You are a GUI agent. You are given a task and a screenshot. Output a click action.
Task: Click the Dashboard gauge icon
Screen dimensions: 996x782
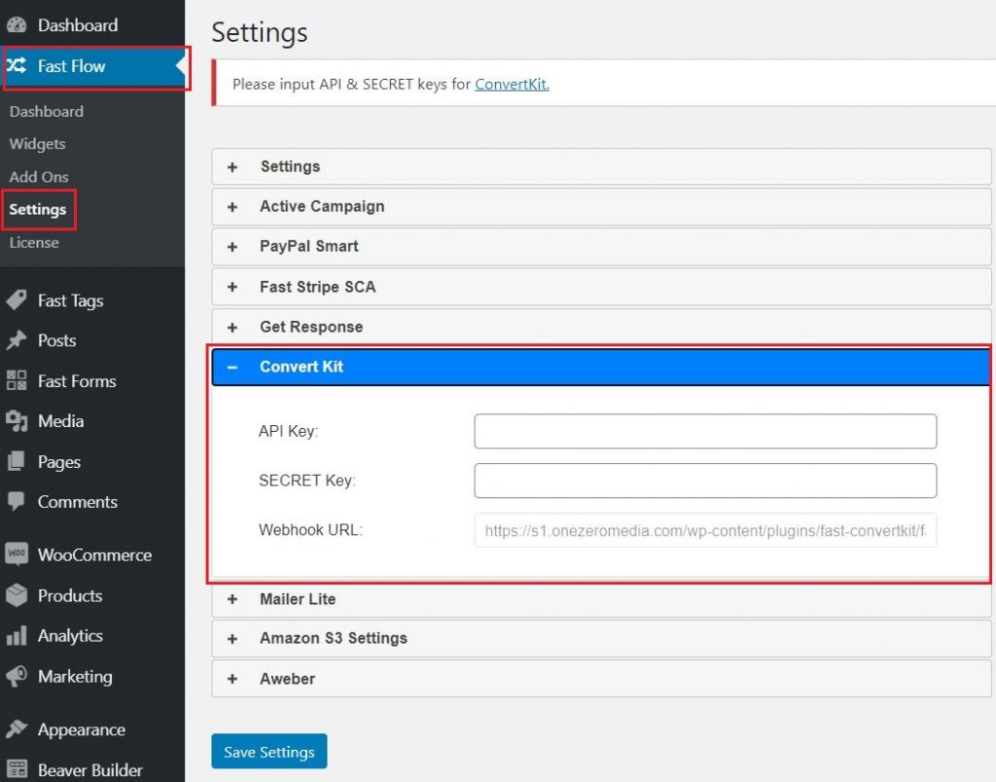[x=17, y=24]
